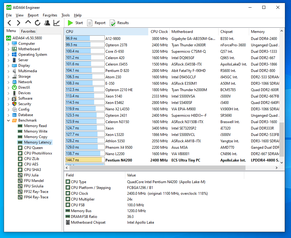Select the Config gear icon in tree
Image resolution: width=291 pixels, height=238 pixels.
(x=14, y=109)
